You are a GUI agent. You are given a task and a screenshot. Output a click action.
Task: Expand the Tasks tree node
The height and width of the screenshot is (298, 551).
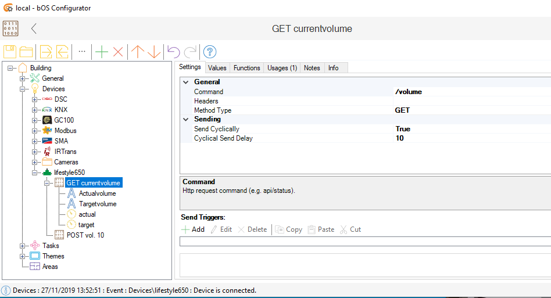pyautogui.click(x=23, y=246)
